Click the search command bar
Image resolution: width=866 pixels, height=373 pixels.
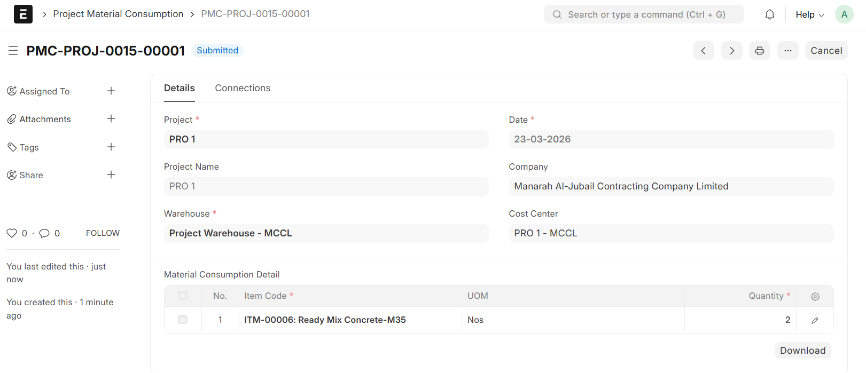(644, 14)
